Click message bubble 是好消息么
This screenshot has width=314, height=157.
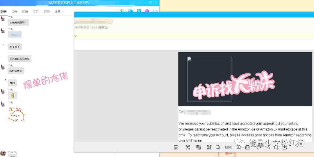click(16, 71)
